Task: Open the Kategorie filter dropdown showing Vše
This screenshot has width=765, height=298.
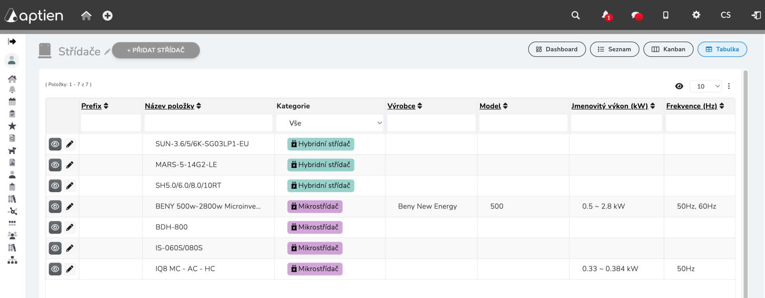Action: (x=330, y=123)
